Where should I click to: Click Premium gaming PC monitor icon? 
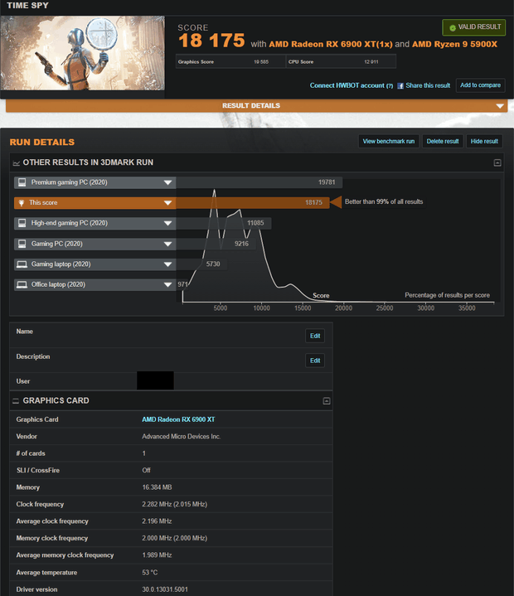coord(22,182)
